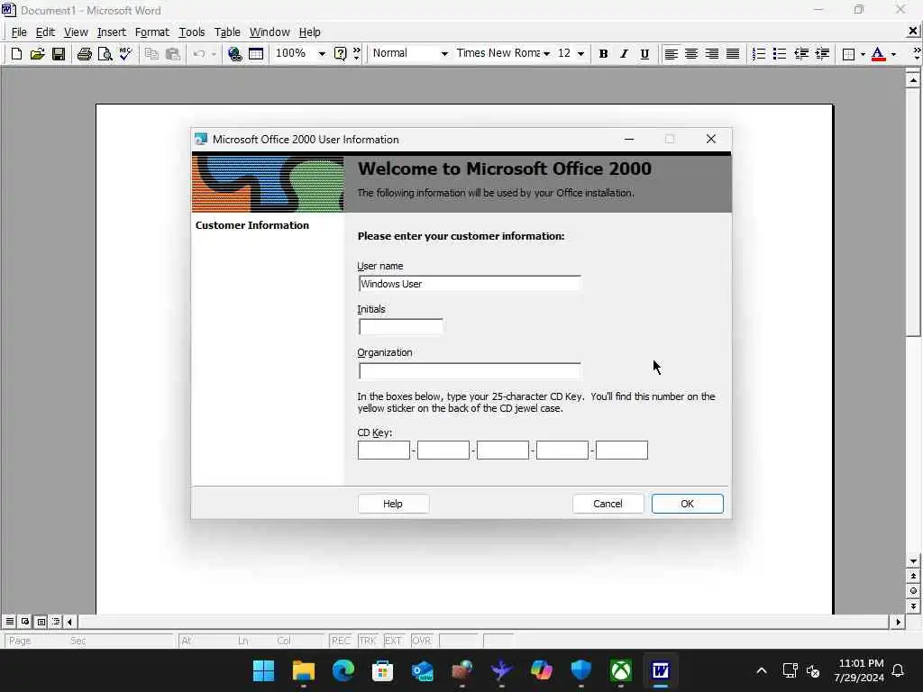Open Windows Start button
923x692 pixels.
263,670
